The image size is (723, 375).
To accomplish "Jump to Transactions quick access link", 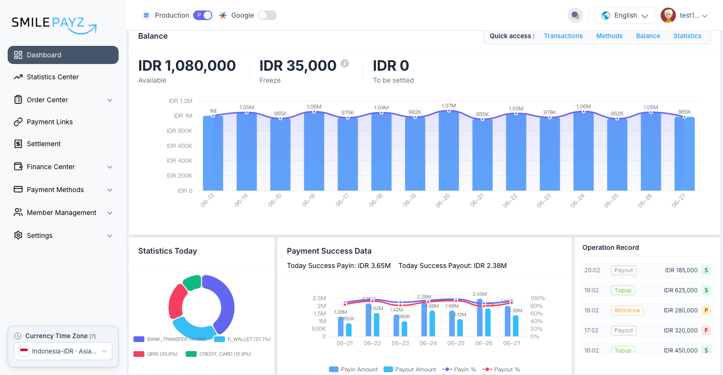I will (563, 36).
